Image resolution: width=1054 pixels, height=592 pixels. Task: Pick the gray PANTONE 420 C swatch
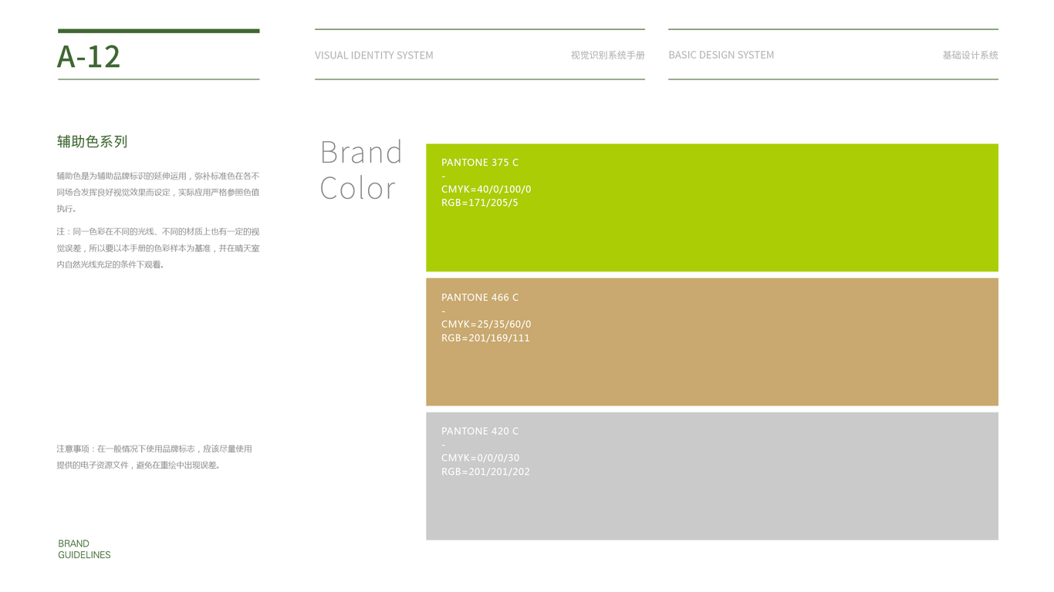coord(711,476)
